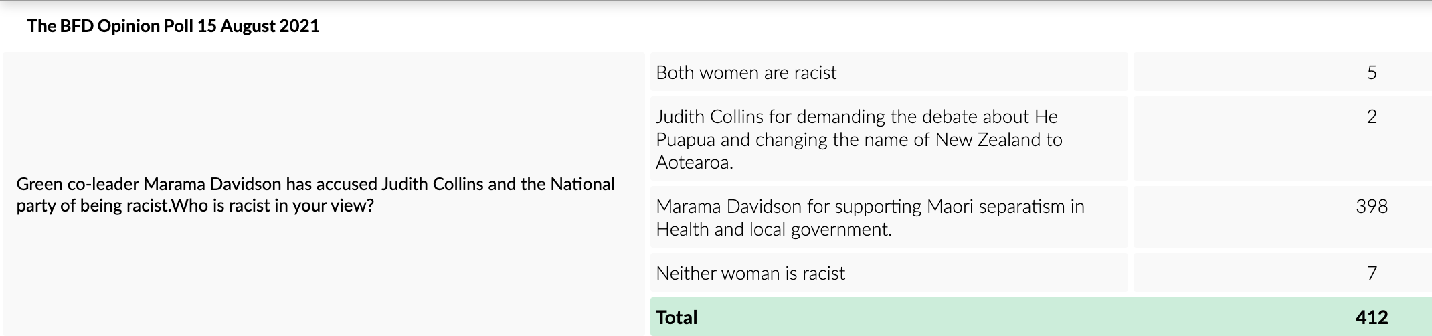Click the vote count 7
Screen dimensions: 1432x336
point(1371,273)
